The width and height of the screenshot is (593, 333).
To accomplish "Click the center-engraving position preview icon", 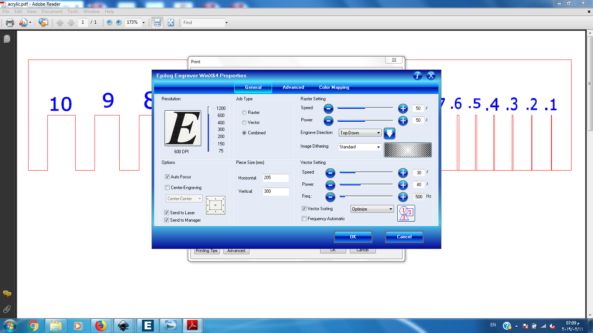I will click(216, 205).
